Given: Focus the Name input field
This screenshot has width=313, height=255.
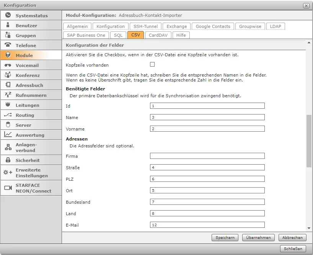Looking at the screenshot, I should (x=207, y=117).
